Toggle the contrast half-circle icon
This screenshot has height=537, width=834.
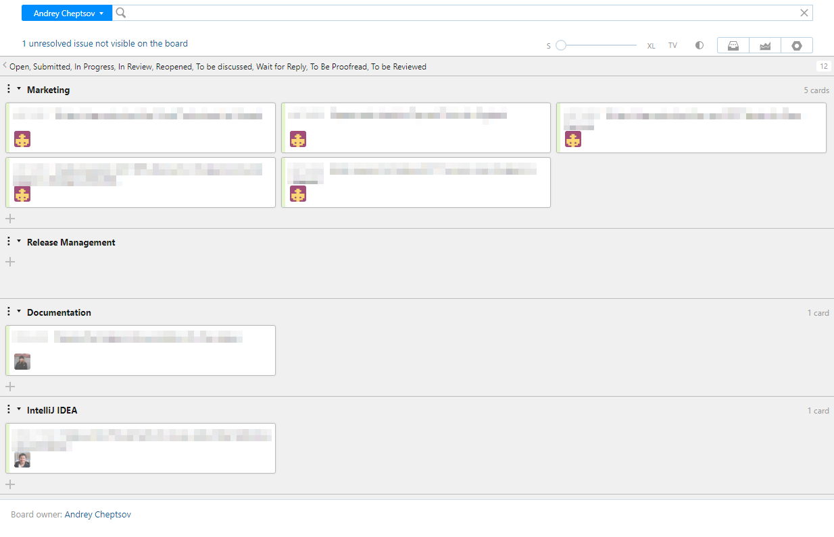700,45
